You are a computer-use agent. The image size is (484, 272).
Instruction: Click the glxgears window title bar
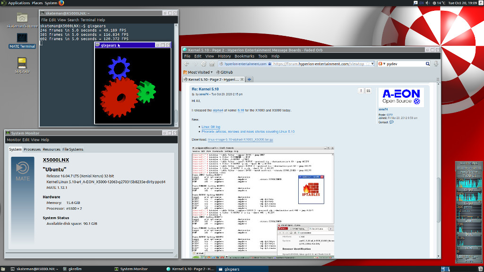[x=125, y=45]
